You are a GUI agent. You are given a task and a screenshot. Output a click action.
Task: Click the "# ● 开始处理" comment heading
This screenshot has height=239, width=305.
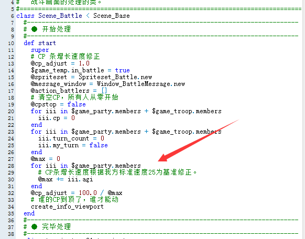click(47, 29)
